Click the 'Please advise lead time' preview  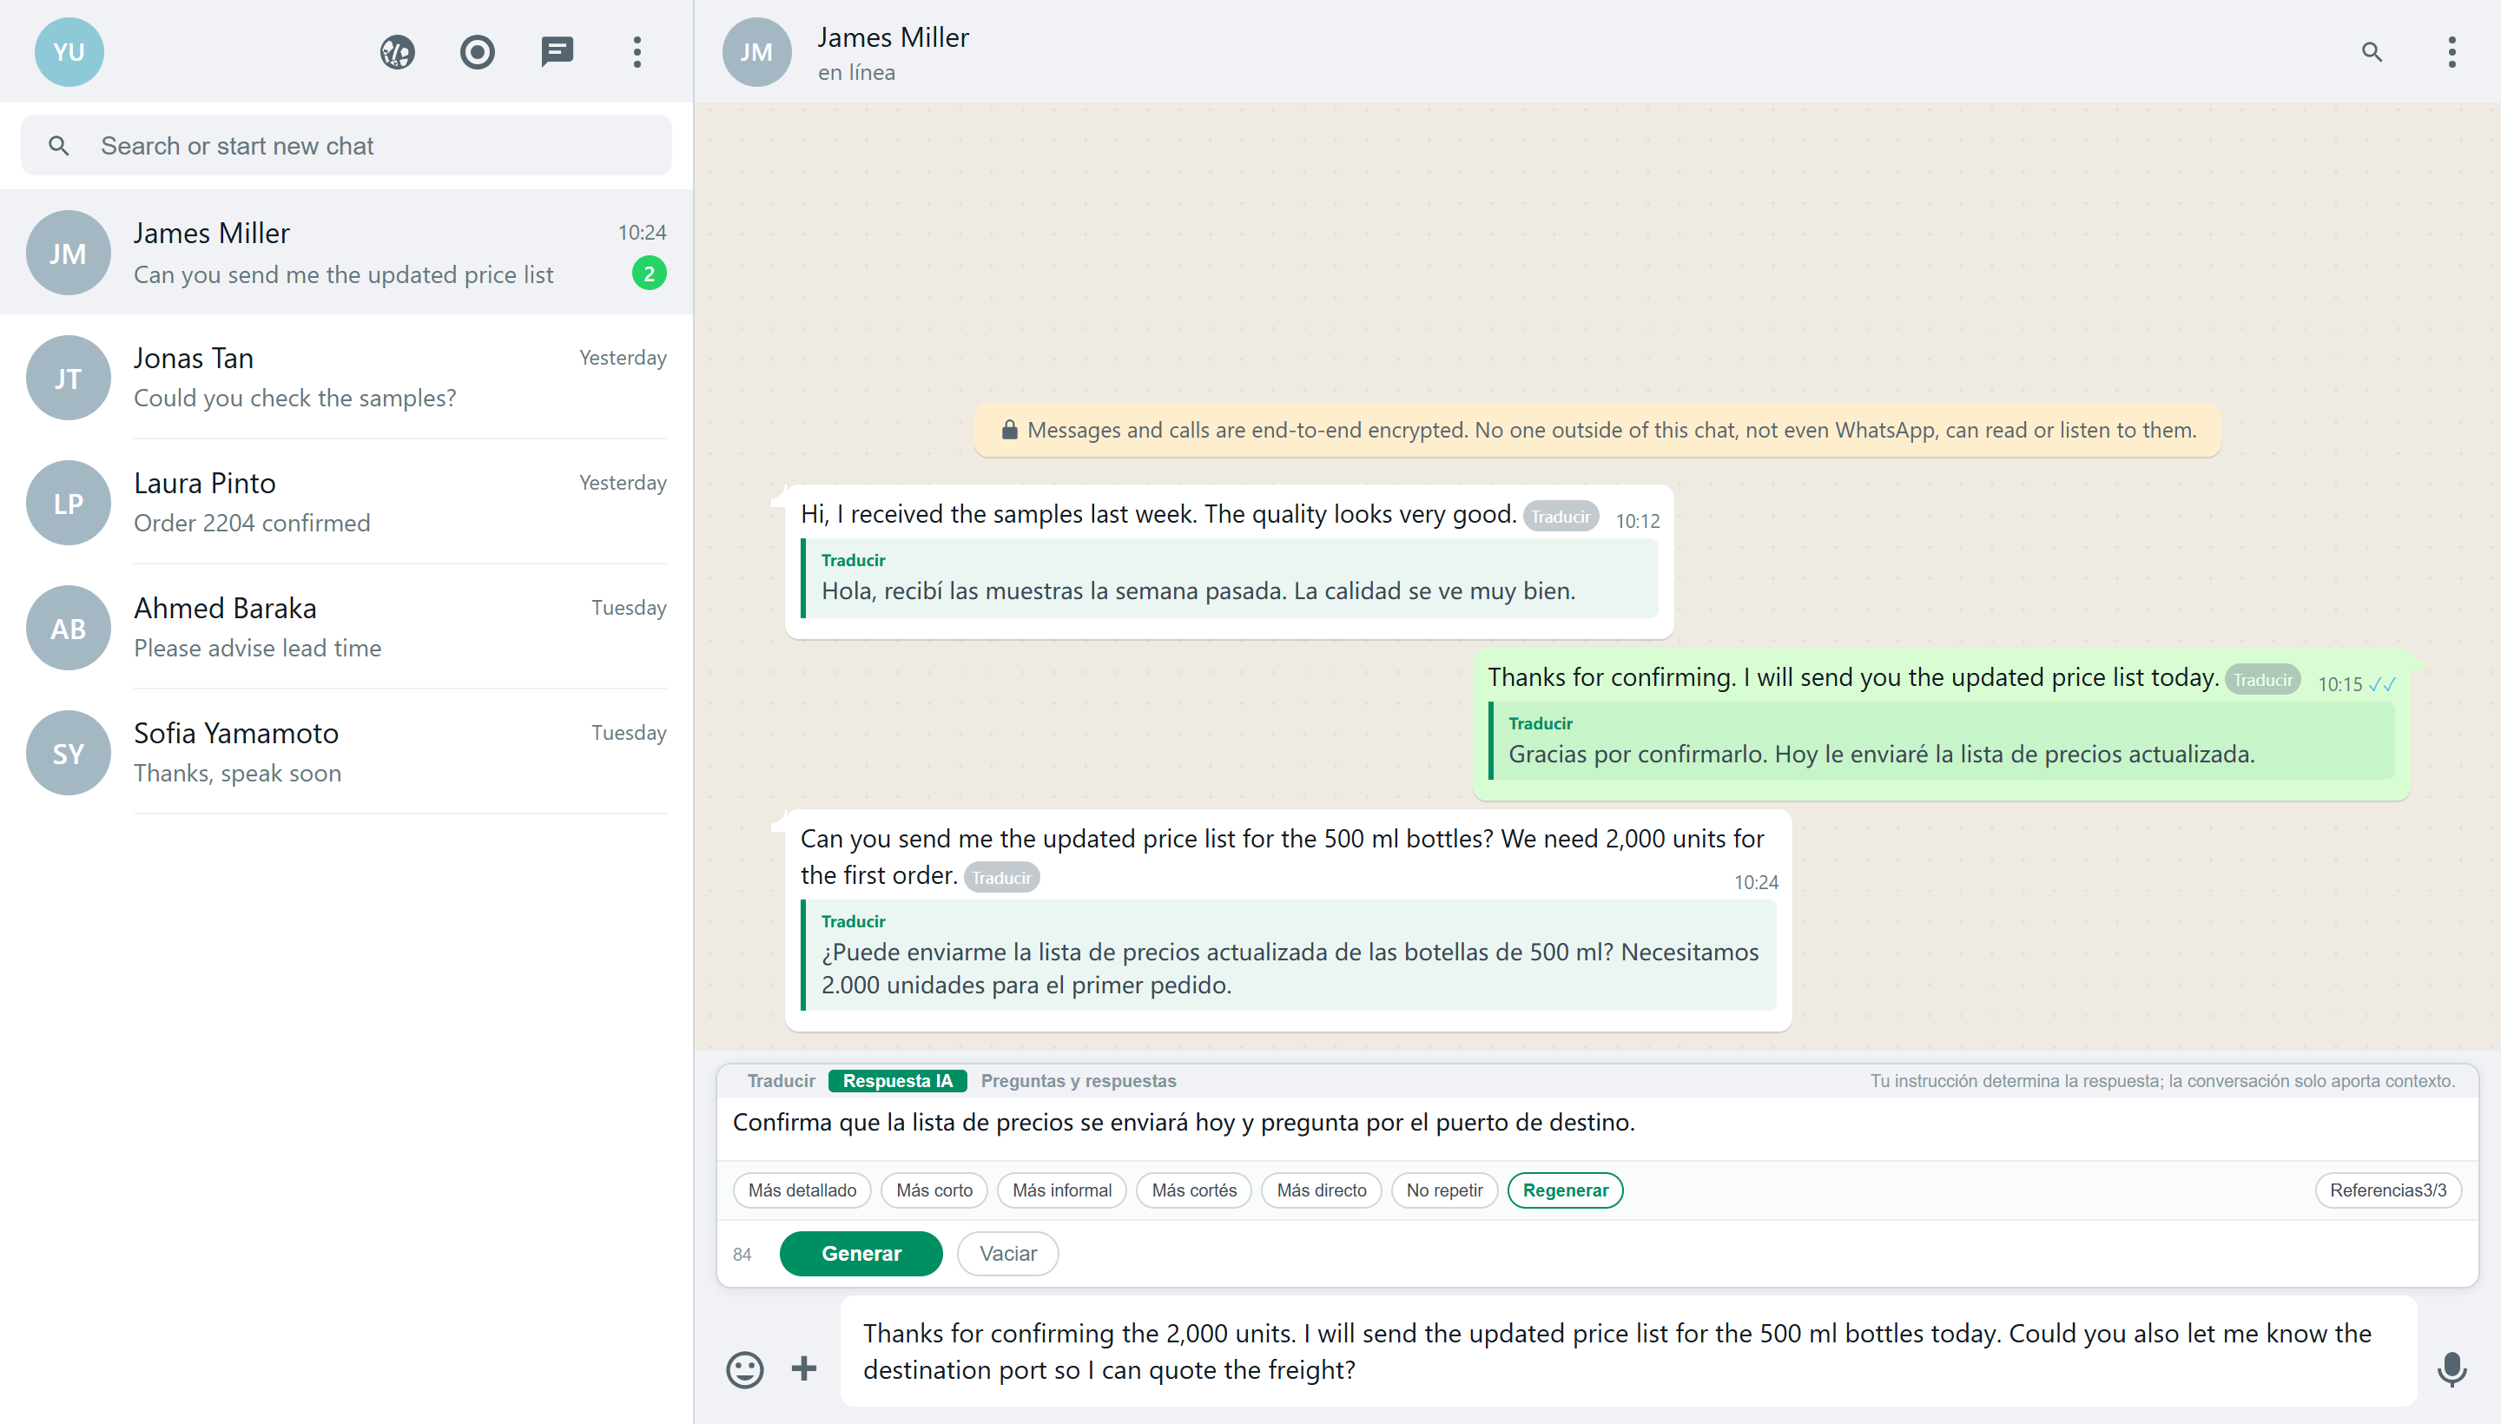257,649
